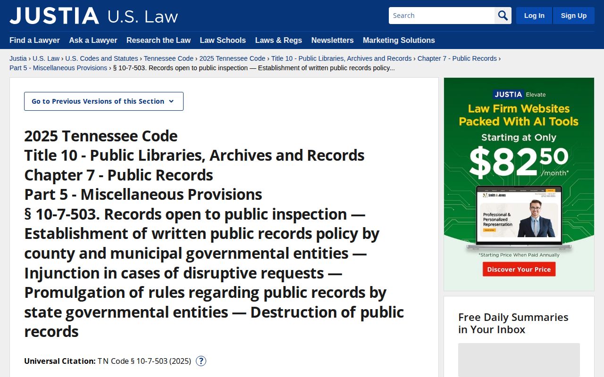This screenshot has height=377, width=604.
Task: Open 2025 Tennessee Code breadcrumb link
Action: pyautogui.click(x=232, y=58)
